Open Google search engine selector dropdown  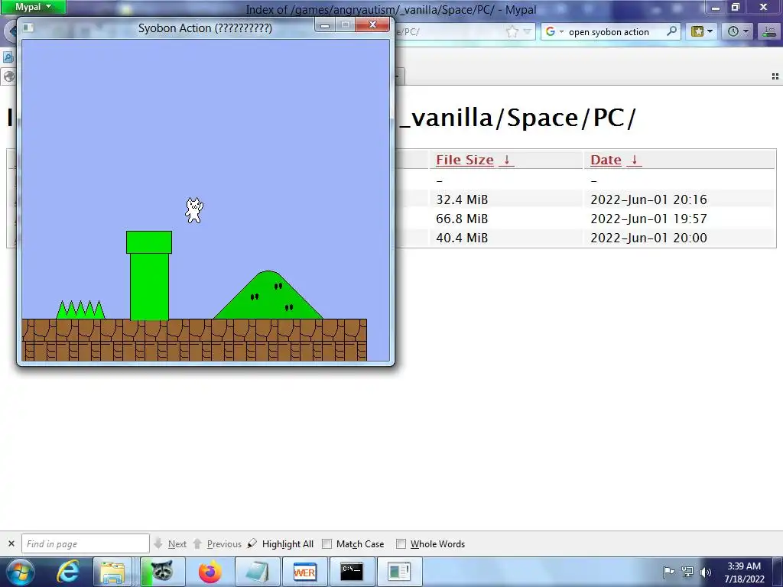pyautogui.click(x=554, y=32)
